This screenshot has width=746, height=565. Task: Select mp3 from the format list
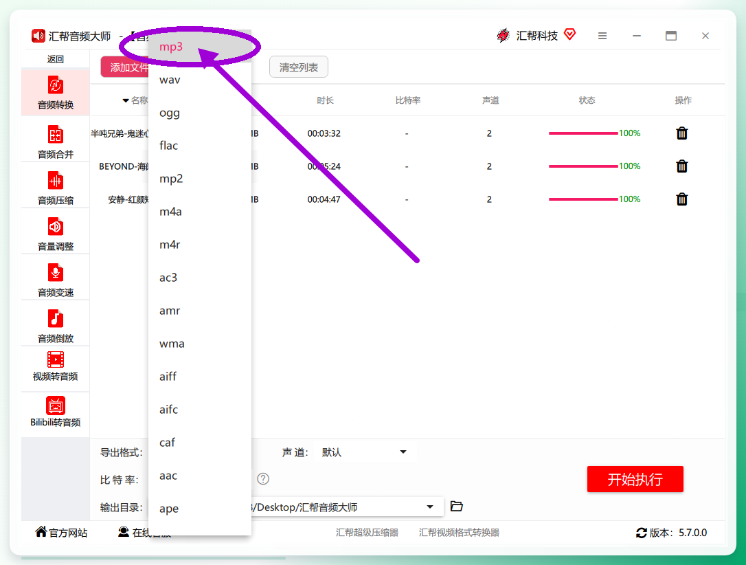200,47
